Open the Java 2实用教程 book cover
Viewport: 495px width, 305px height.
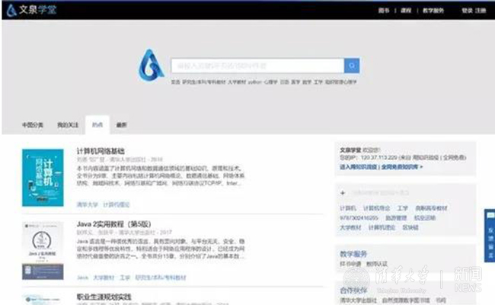point(42,251)
